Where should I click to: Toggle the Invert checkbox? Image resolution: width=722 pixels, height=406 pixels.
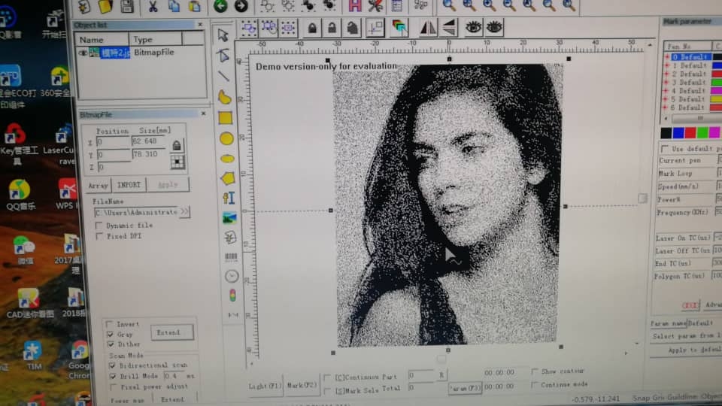pos(109,324)
